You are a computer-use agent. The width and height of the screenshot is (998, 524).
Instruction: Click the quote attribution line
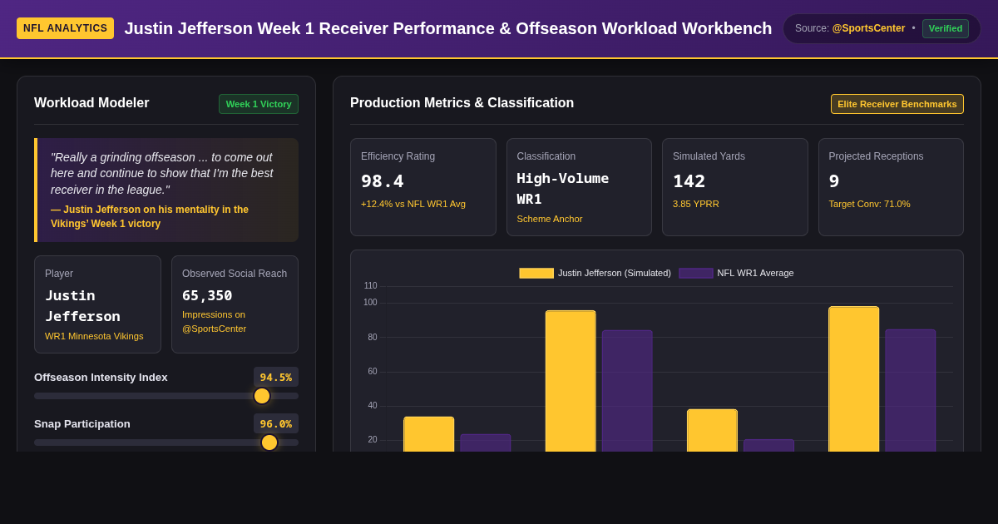pyautogui.click(x=150, y=217)
